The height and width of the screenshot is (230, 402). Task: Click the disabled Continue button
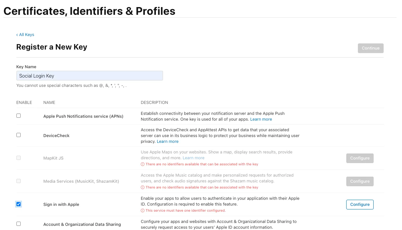coord(370,48)
